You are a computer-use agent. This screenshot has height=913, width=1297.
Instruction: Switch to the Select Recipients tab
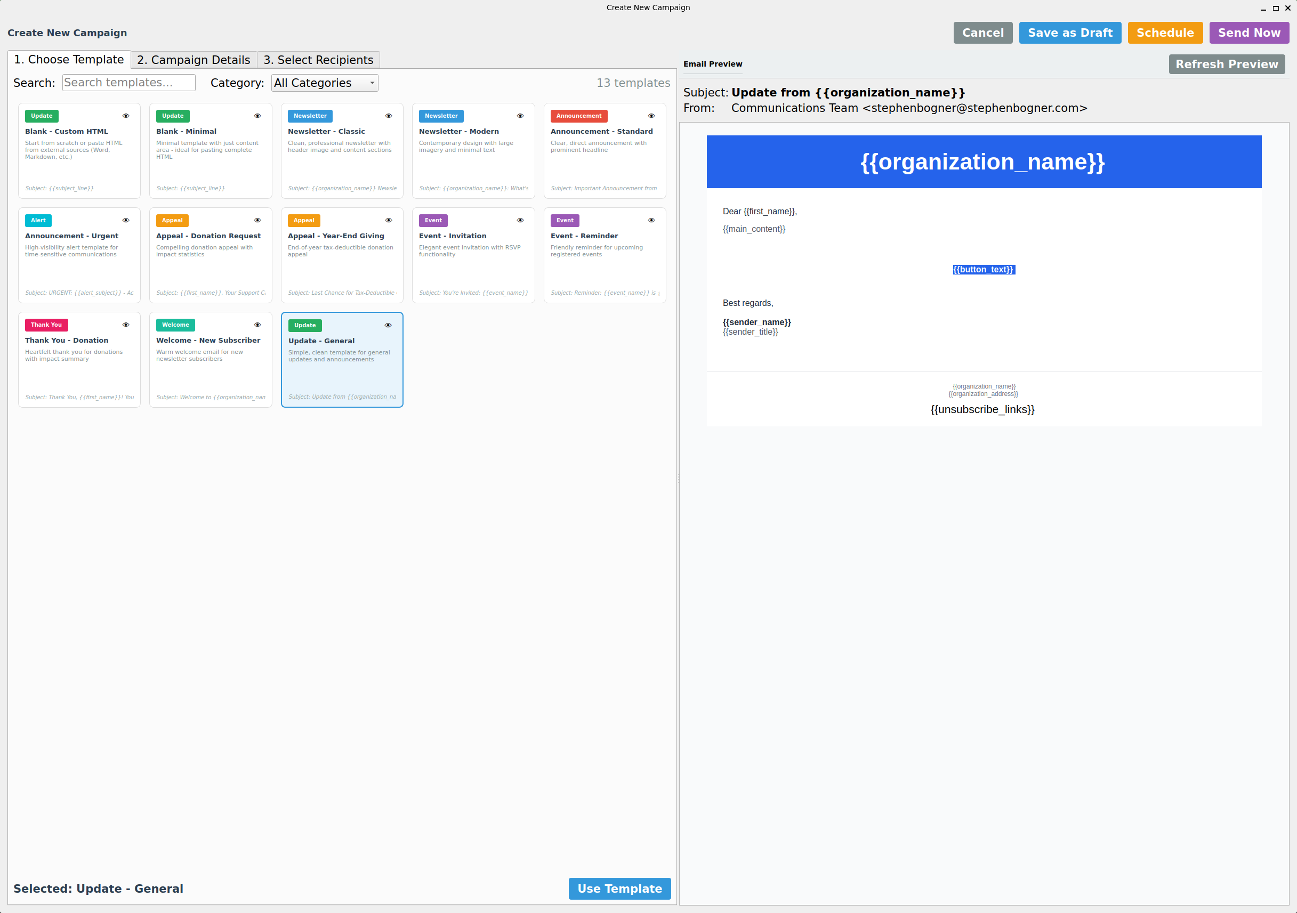[318, 59]
